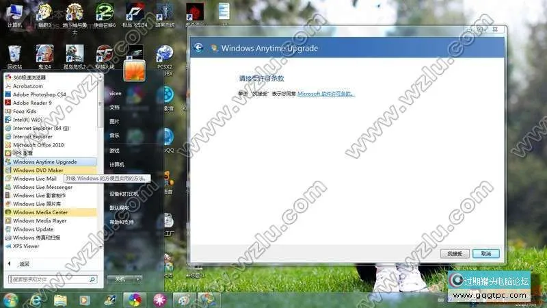Launch Internet Explorer (64 位) from list
Screen dimensions: 547x308
51,128
